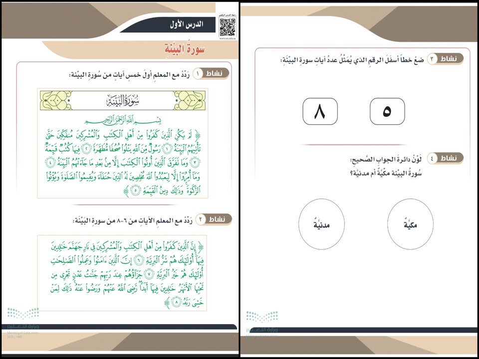The width and height of the screenshot is (479, 359).
Task: Click the verse line starting 'لم يكن الذين كفروا'
Action: (122, 134)
